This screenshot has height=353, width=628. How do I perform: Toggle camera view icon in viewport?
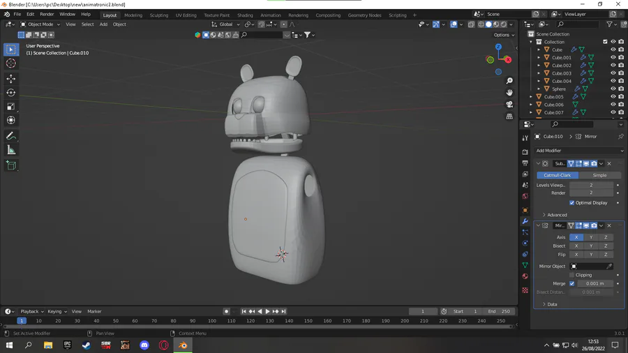click(509, 105)
